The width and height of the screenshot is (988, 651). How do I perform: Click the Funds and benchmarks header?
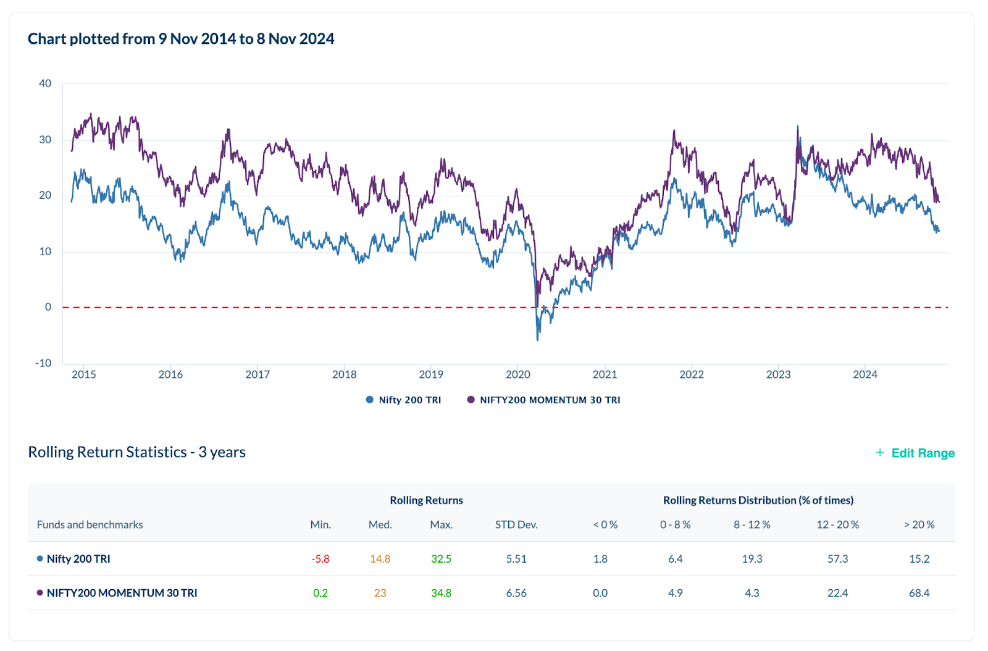[x=90, y=524]
